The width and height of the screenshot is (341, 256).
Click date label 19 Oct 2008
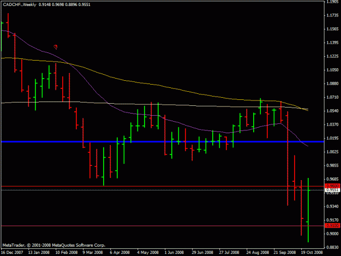pyautogui.click(x=312, y=252)
